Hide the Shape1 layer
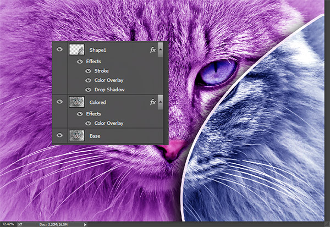 tap(60, 49)
